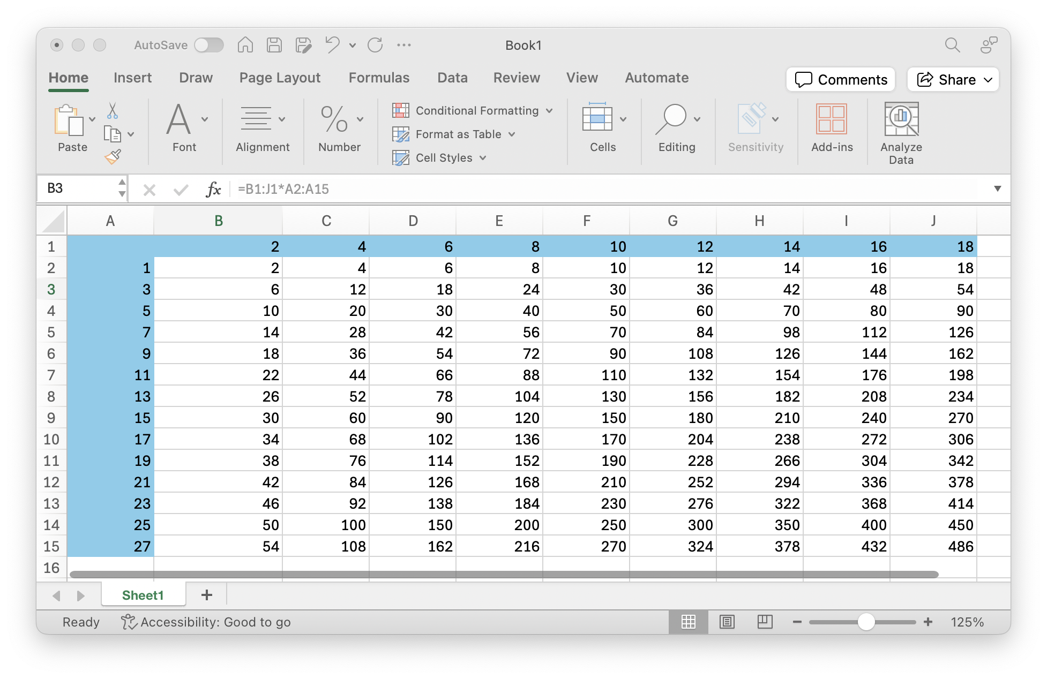Switch to the Page Break Preview toggle
This screenshot has height=679, width=1047.
[x=765, y=622]
